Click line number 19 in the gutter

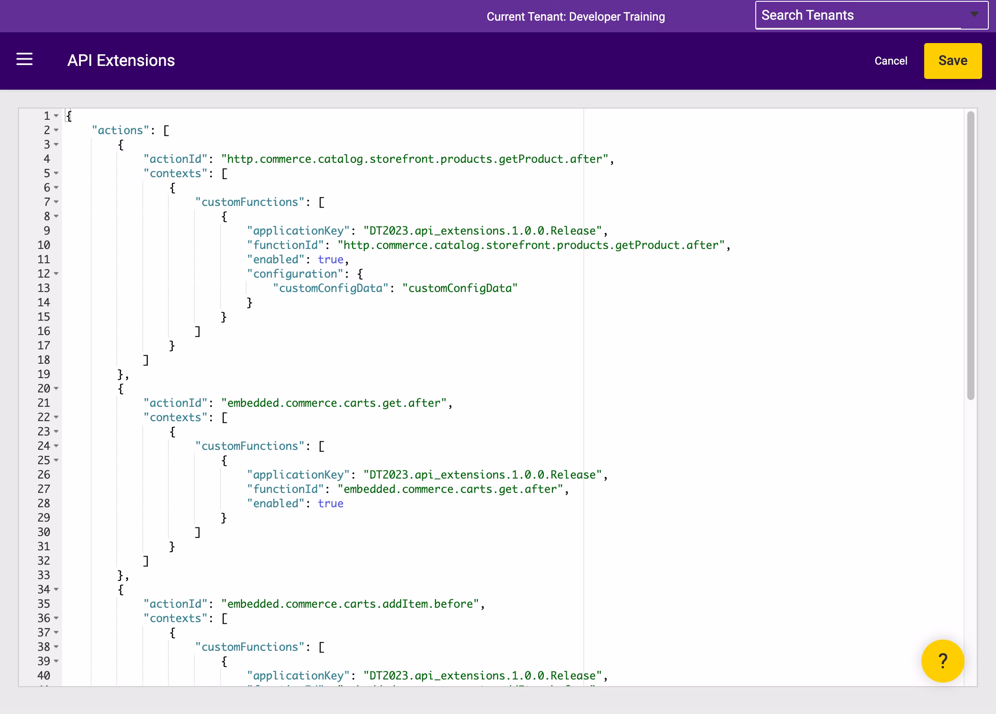[x=44, y=374]
